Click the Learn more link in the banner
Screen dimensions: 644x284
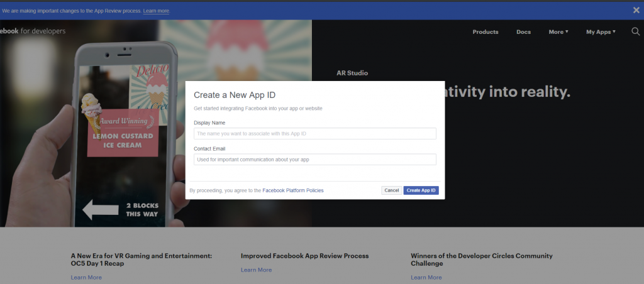coord(156,11)
